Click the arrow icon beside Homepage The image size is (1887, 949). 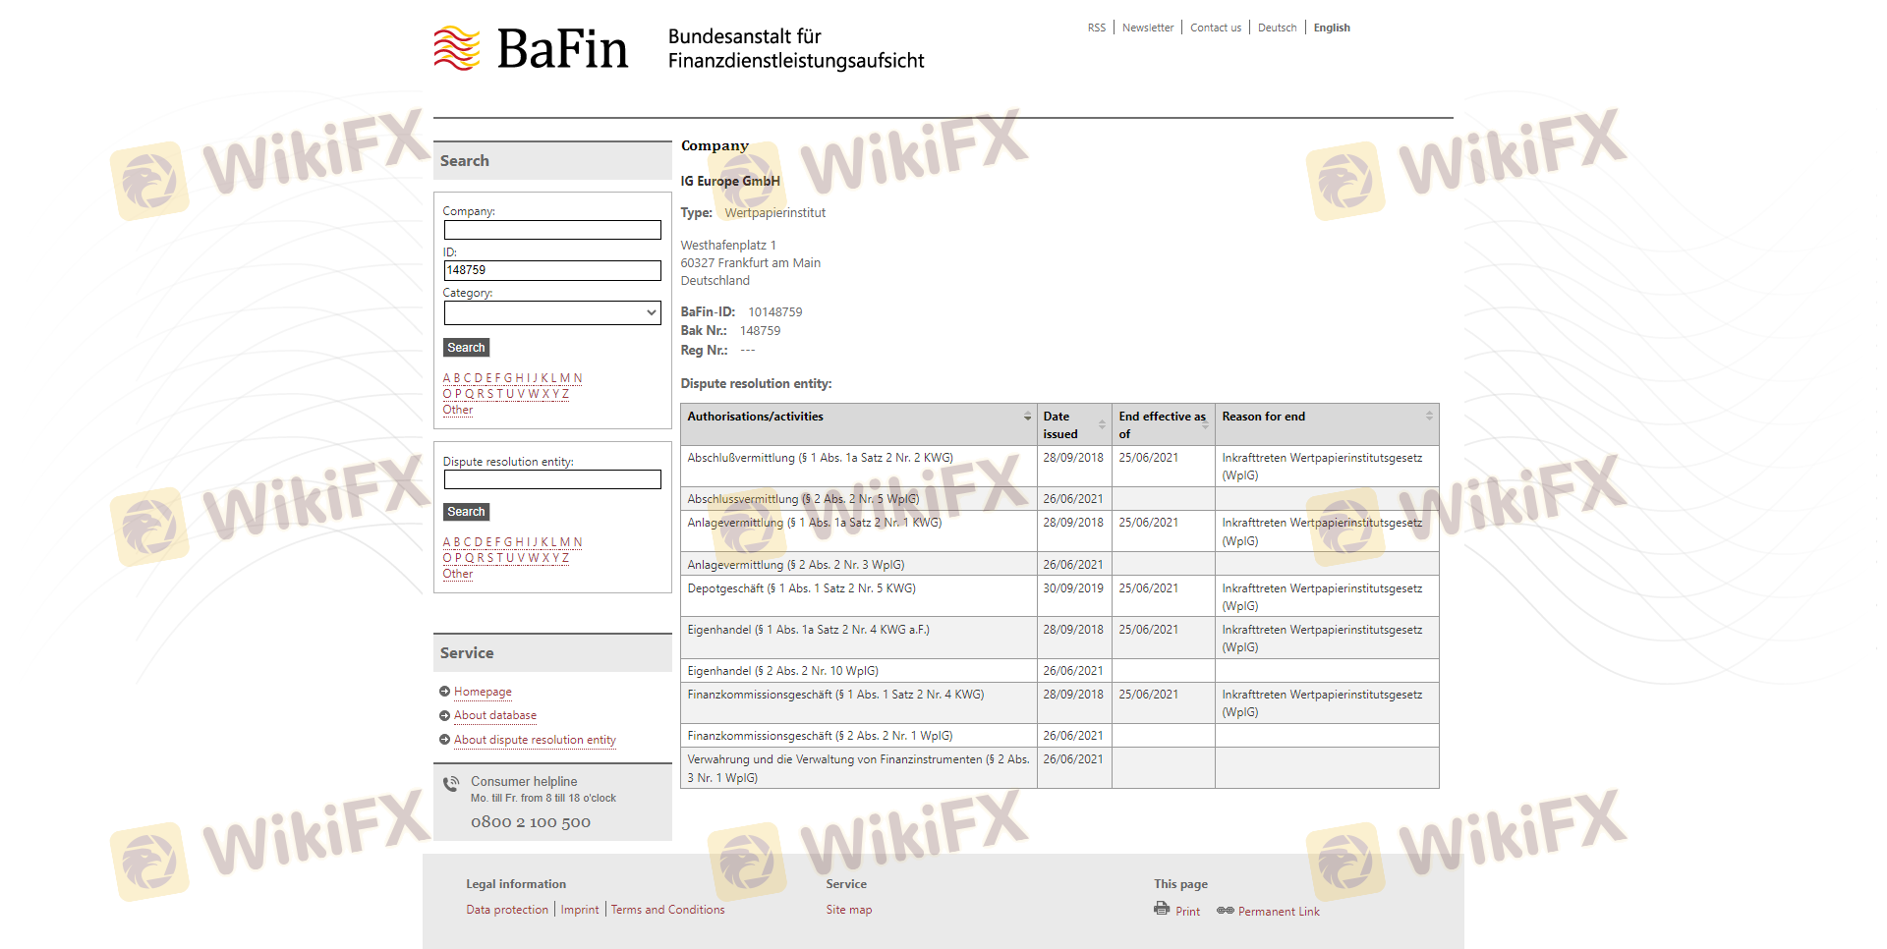[x=445, y=692]
